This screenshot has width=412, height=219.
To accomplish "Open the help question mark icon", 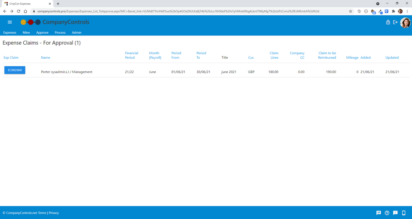I will [387, 213].
